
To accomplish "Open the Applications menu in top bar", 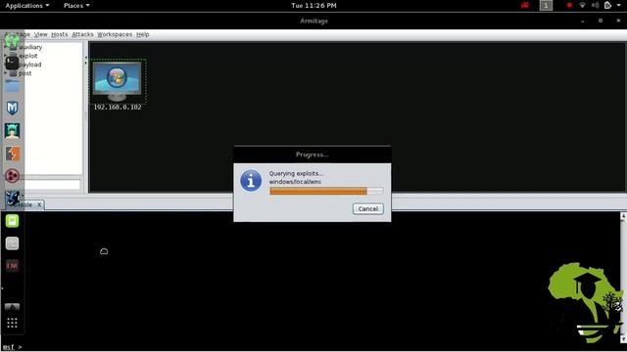I will tap(27, 6).
